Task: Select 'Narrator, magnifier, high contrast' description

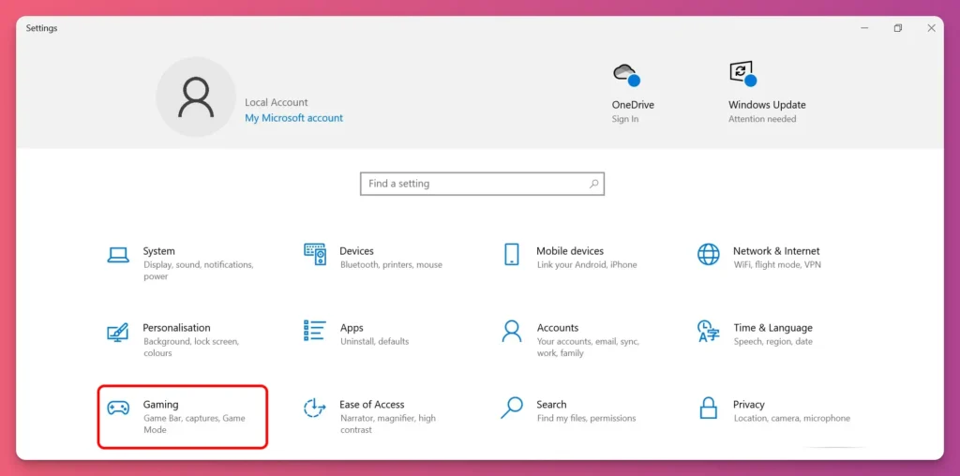Action: (387, 424)
